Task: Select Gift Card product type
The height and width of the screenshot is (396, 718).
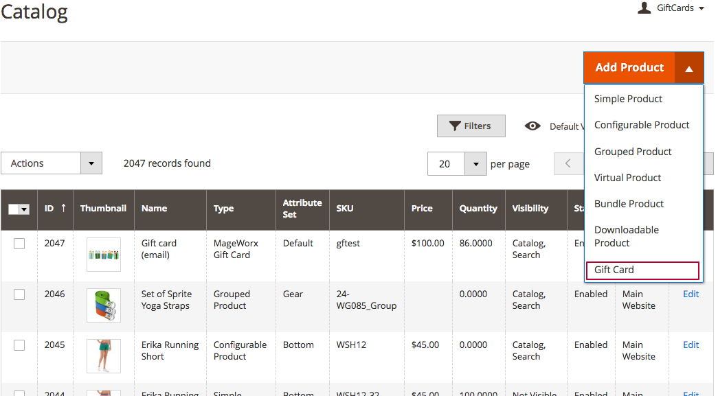Action: 642,270
